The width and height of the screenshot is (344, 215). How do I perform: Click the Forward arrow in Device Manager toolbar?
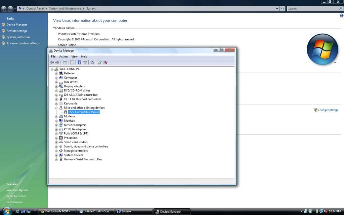pos(57,62)
